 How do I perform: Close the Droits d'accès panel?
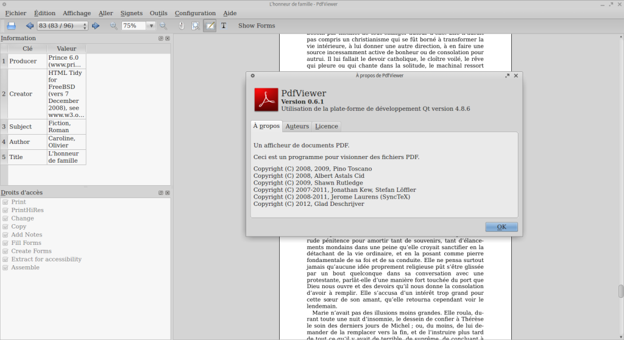[x=168, y=193]
